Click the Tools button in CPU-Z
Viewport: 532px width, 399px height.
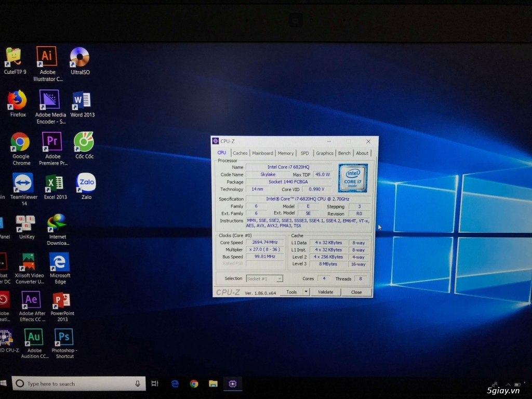tap(291, 292)
